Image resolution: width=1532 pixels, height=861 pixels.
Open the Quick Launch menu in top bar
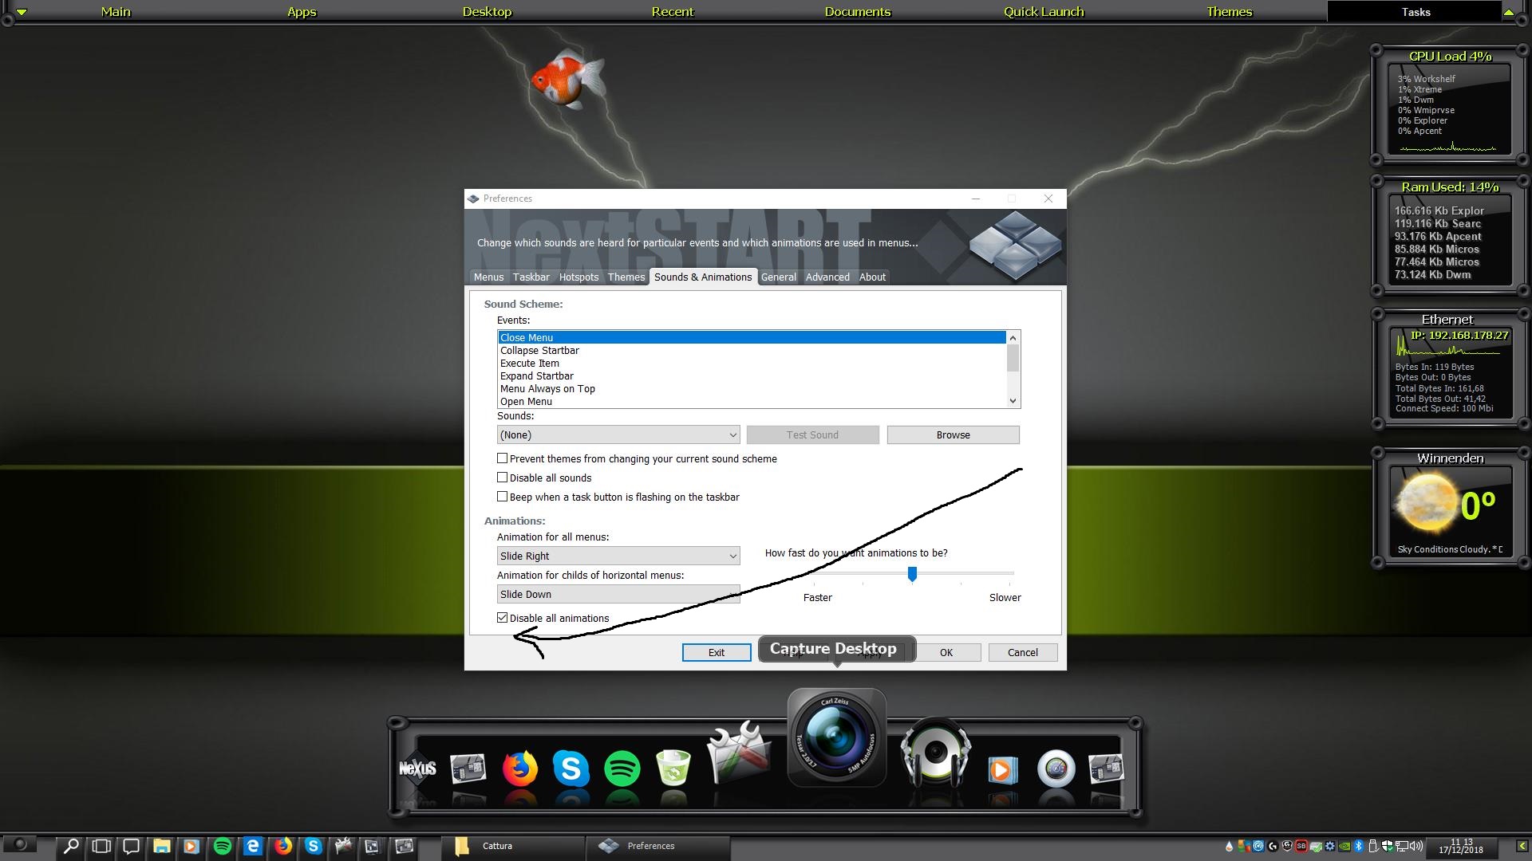point(1043,12)
